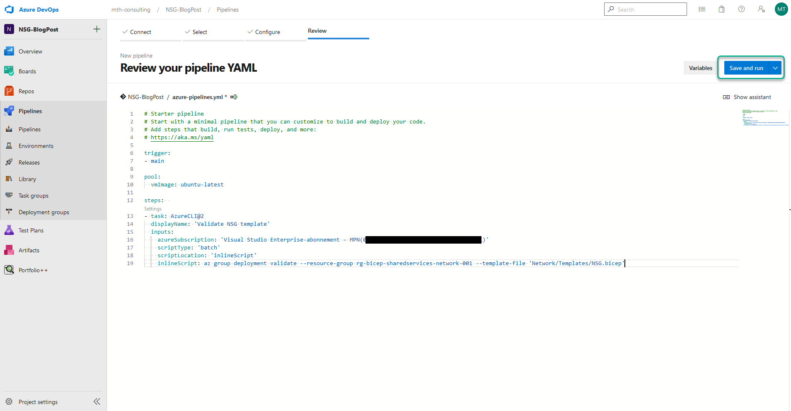Click the Azure DevOps logo icon

tap(9, 9)
